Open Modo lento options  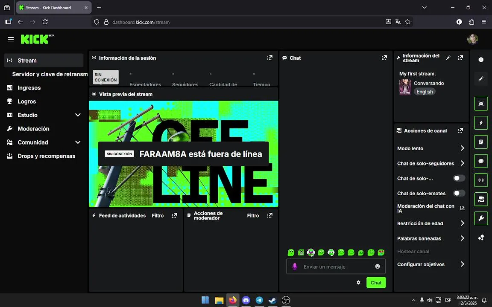(431, 148)
